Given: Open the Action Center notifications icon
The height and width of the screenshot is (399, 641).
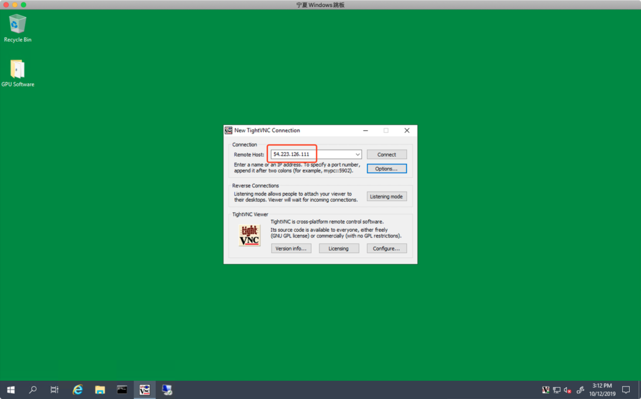Looking at the screenshot, I should [x=625, y=390].
